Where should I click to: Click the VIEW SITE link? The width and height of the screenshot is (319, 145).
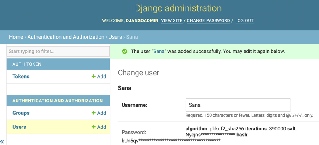(x=172, y=21)
